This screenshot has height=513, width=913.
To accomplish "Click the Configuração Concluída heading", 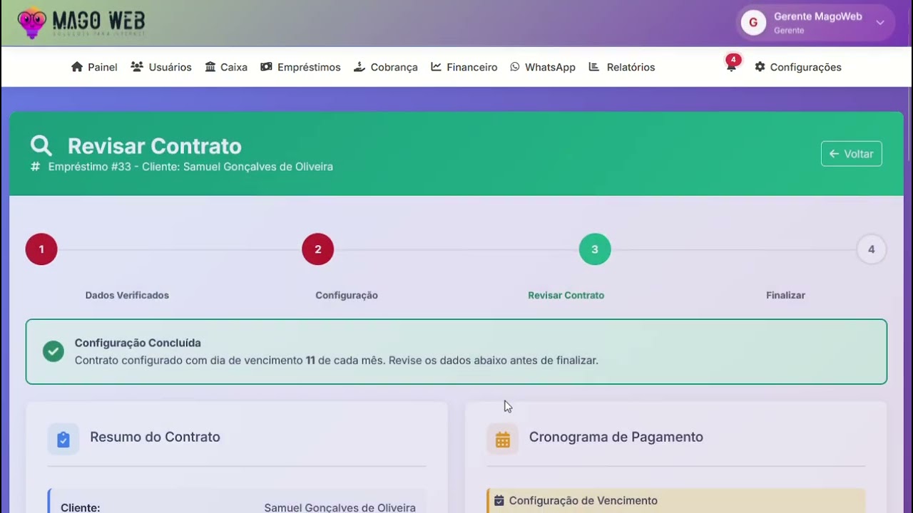I will click(x=138, y=343).
